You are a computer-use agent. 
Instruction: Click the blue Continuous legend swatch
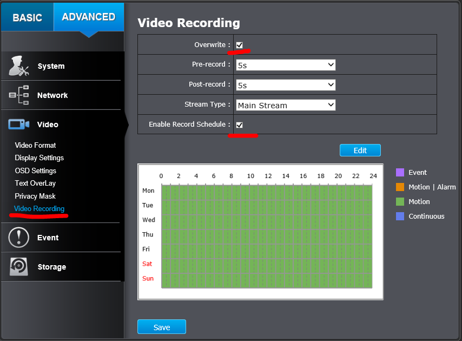click(x=400, y=216)
